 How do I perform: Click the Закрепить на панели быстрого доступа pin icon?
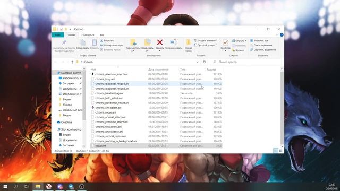coord(64,42)
